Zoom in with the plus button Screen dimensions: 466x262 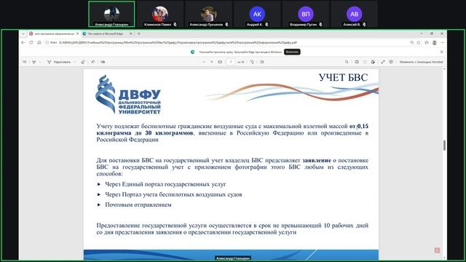(212, 62)
